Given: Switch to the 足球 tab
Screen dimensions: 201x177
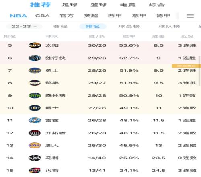Looking at the screenshot, I should (x=70, y=5).
